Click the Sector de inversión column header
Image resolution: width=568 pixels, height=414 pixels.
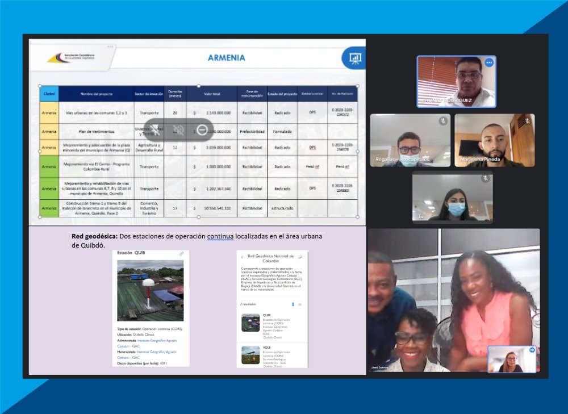click(149, 94)
